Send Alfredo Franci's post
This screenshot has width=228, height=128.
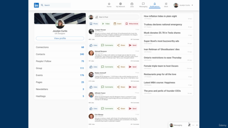pyautogui.click(x=133, y=108)
